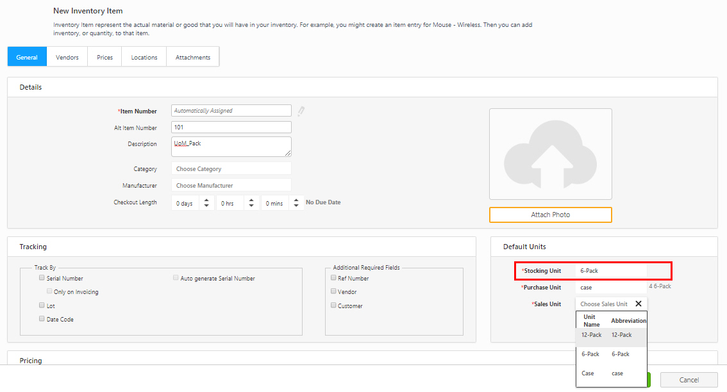Open the Attachments tab
727x392 pixels.
click(193, 57)
